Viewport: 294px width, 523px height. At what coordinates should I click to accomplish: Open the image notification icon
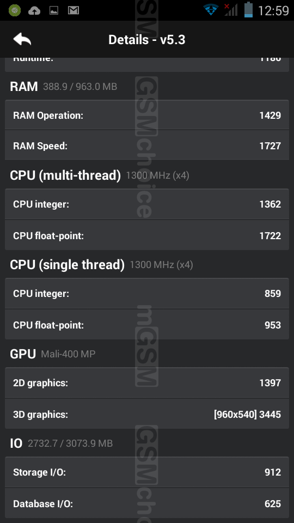(x=54, y=11)
